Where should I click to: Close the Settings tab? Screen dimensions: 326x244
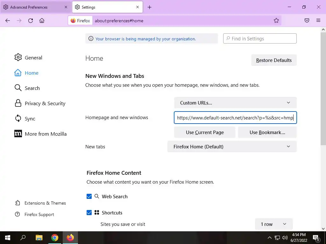[138, 7]
